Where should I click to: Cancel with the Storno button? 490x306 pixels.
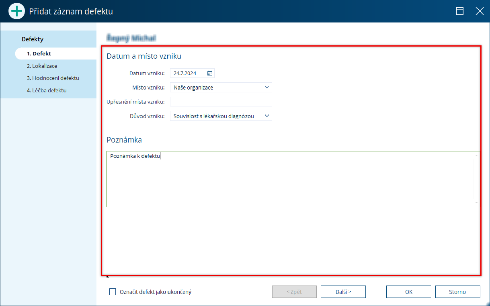(458, 292)
